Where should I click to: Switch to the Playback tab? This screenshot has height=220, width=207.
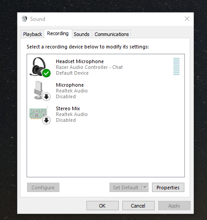tap(32, 34)
